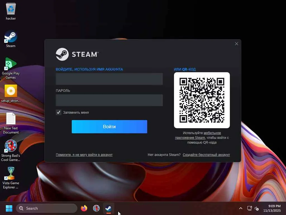Click the QR code image
Viewport: 286px width, 215px height.
coord(202,100)
